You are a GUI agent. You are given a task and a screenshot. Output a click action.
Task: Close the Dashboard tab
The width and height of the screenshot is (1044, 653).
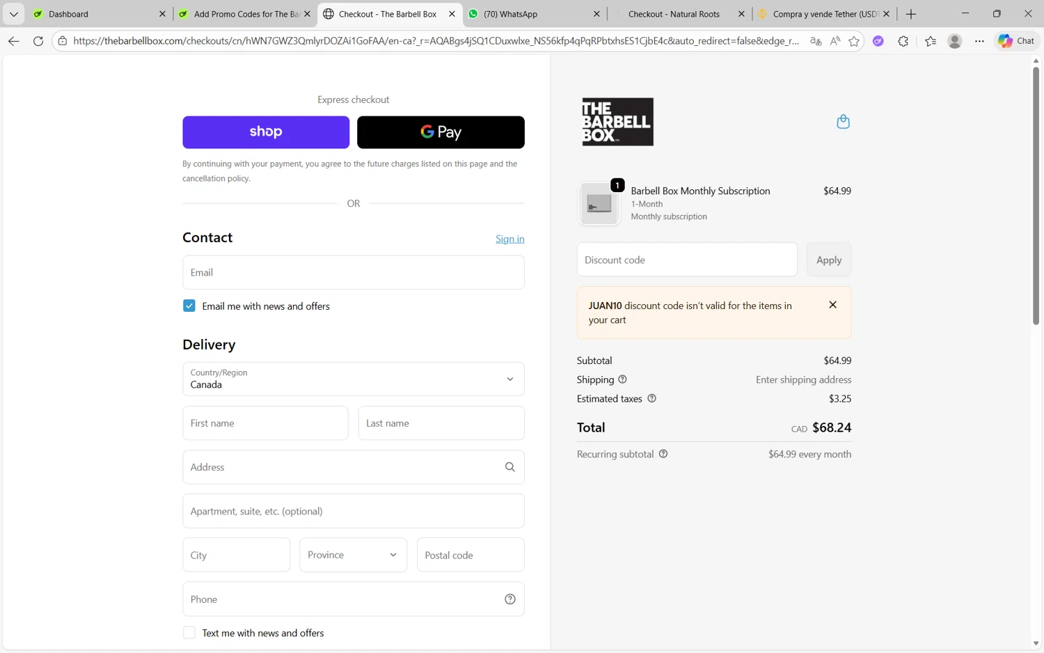(162, 14)
